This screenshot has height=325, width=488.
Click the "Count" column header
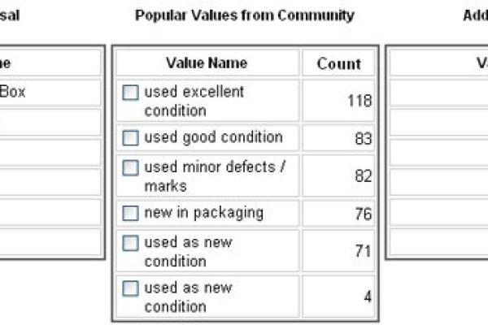coord(338,63)
